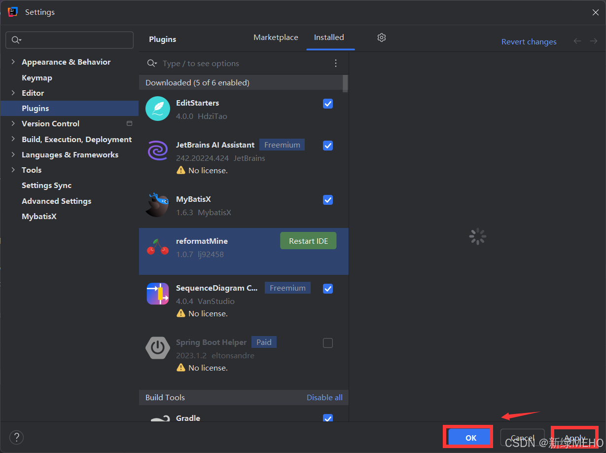Disable the JetBrains AI Assistant checkbox

pyautogui.click(x=328, y=146)
